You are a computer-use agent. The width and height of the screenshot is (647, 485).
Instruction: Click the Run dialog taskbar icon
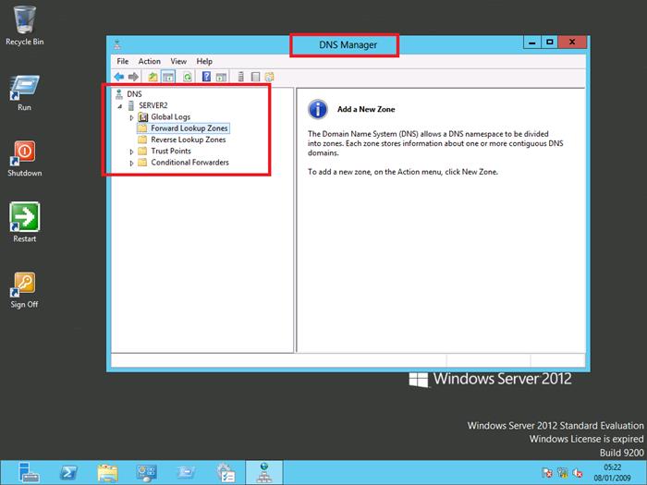[x=186, y=472]
